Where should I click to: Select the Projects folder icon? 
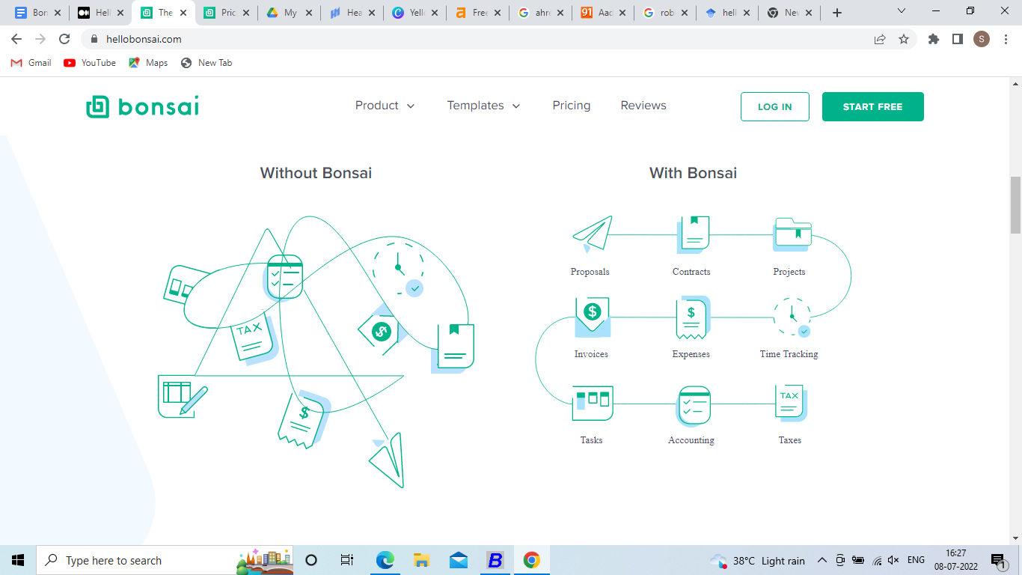click(792, 234)
